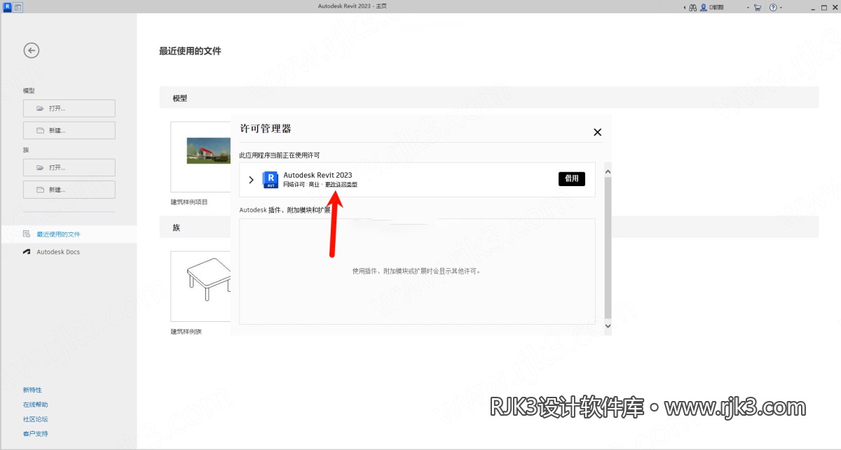Image resolution: width=841 pixels, height=450 pixels.
Task: Click the small left arrow before binoculars icon
Action: [x=684, y=7]
